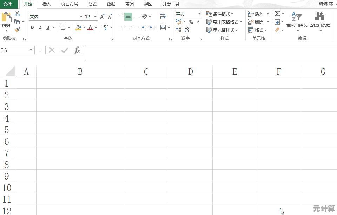Click the 单元格样式 button
The width and height of the screenshot is (337, 215).
(222, 30)
